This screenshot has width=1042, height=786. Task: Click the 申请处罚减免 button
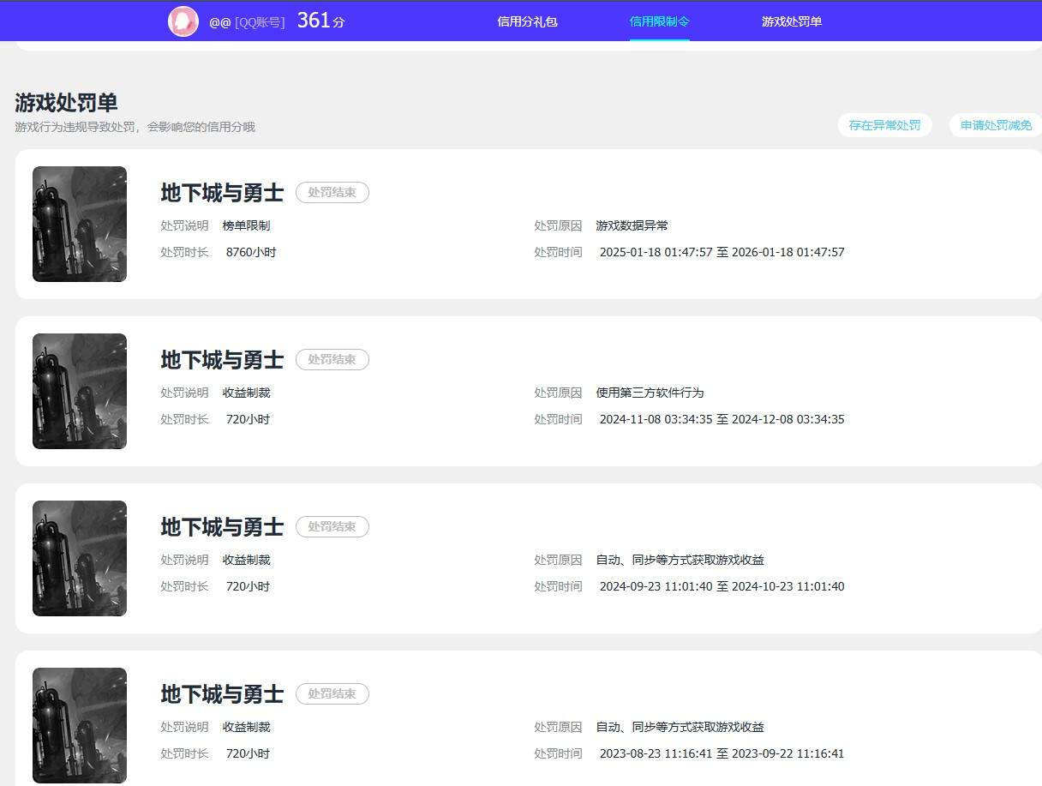pyautogui.click(x=996, y=125)
